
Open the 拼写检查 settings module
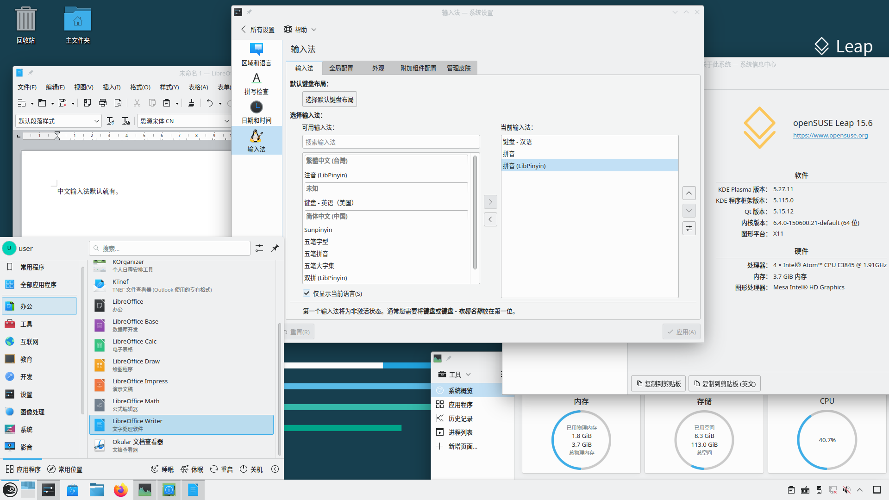coord(257,83)
